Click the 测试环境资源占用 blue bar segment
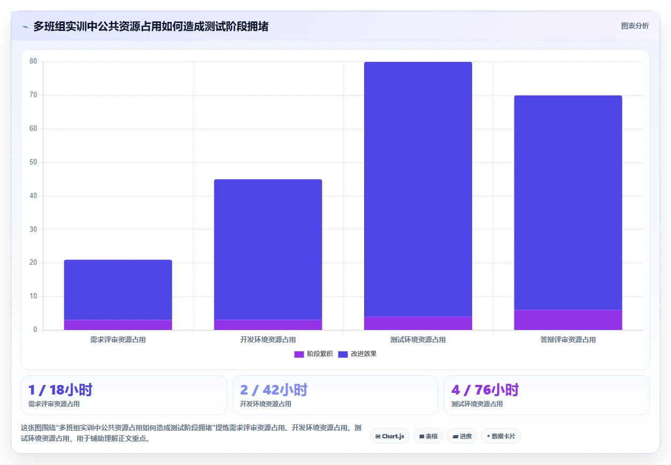The image size is (671, 465). [418, 189]
